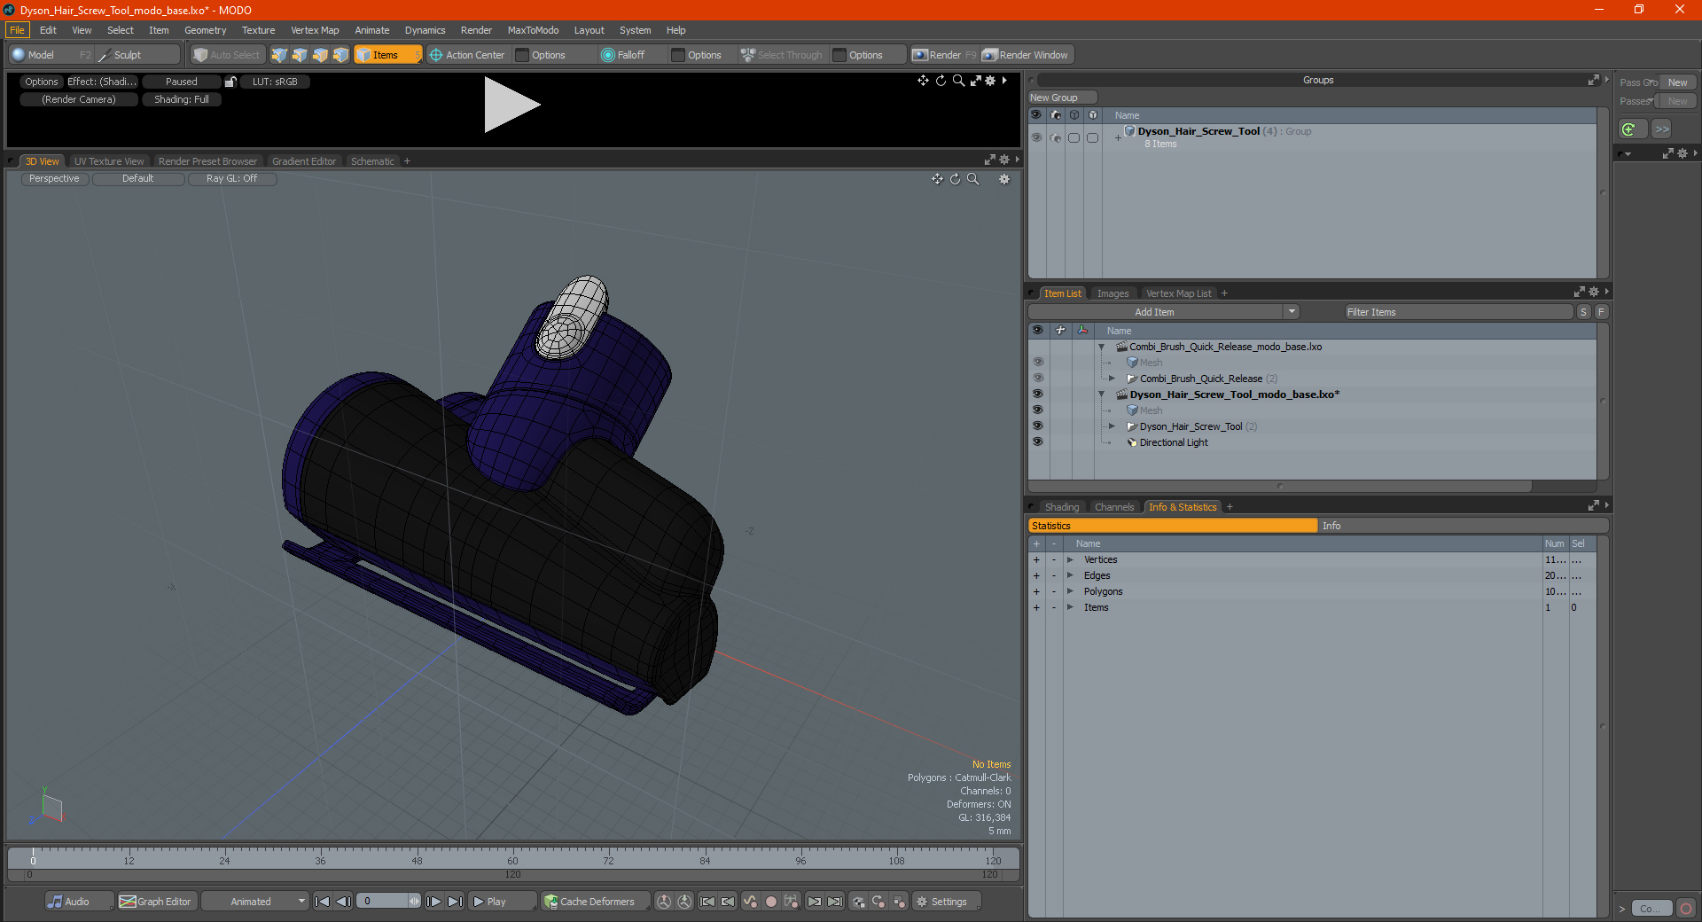Viewport: 1702px width, 922px height.
Task: Select Polygons selection mode cube icon
Action: pyautogui.click(x=320, y=55)
